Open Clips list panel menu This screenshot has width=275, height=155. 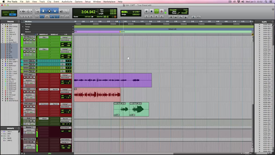point(272,22)
